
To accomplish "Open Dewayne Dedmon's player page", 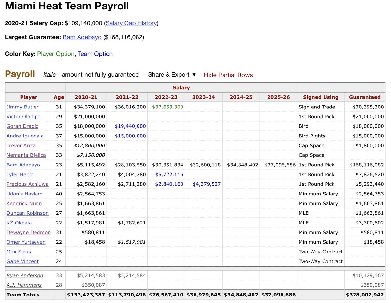I will click(x=29, y=232).
